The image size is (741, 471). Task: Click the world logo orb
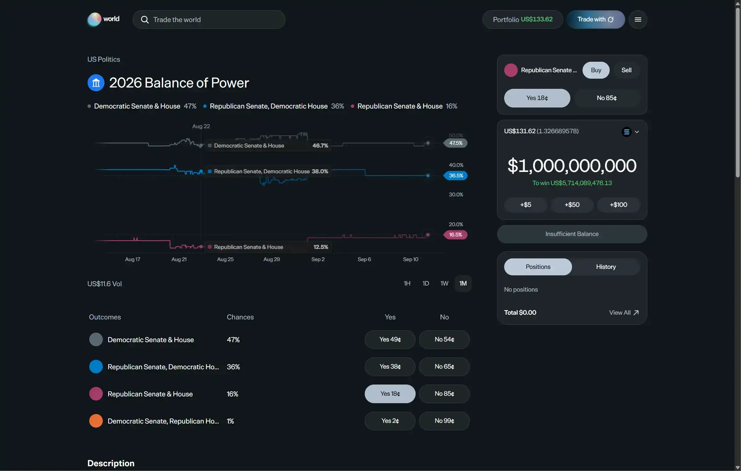pyautogui.click(x=94, y=19)
